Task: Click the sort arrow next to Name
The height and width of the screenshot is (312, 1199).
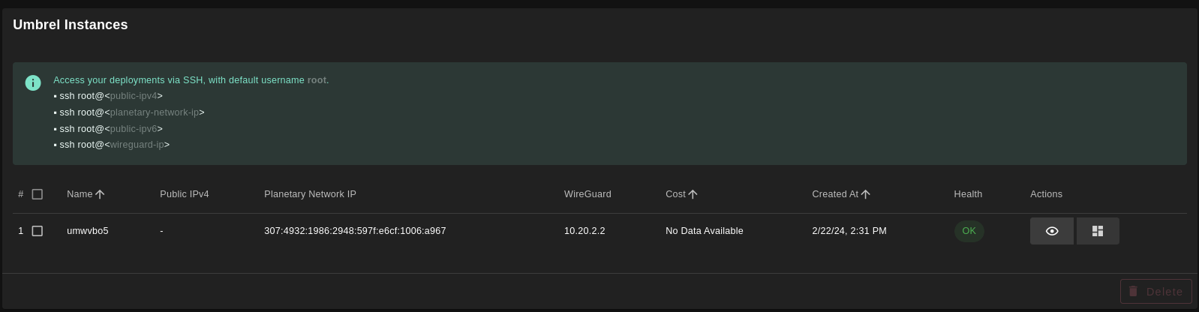Action: coord(100,194)
